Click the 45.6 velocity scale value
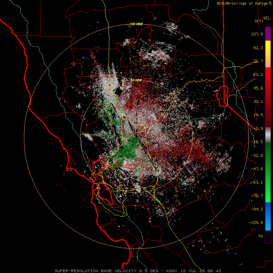Viewport: 273px width, 273px height. point(258,88)
